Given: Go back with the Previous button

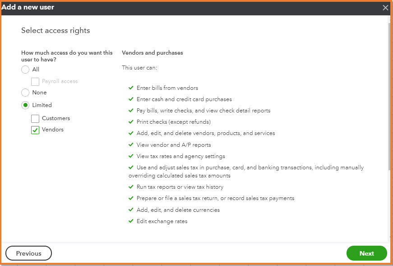Looking at the screenshot, I should (x=28, y=253).
